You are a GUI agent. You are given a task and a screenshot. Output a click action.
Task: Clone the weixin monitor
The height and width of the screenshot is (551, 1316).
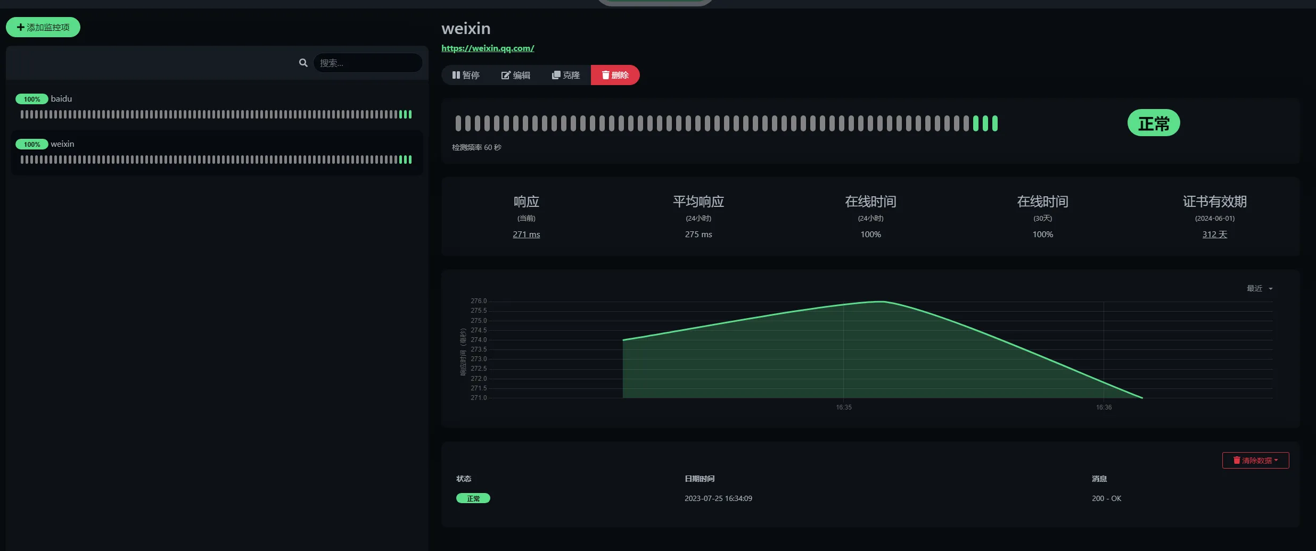pos(565,75)
